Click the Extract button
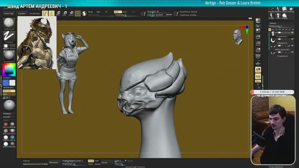The image size is (299, 168). [x=104, y=162]
